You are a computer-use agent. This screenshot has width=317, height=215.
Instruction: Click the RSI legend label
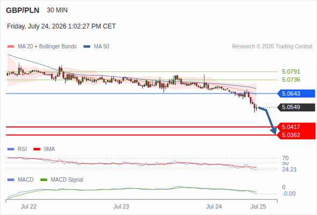pyautogui.click(x=22, y=149)
